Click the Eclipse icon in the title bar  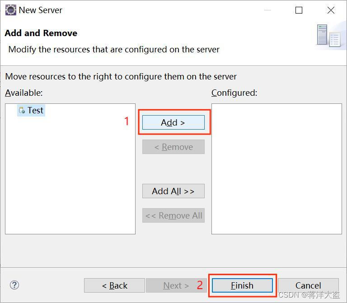10,10
